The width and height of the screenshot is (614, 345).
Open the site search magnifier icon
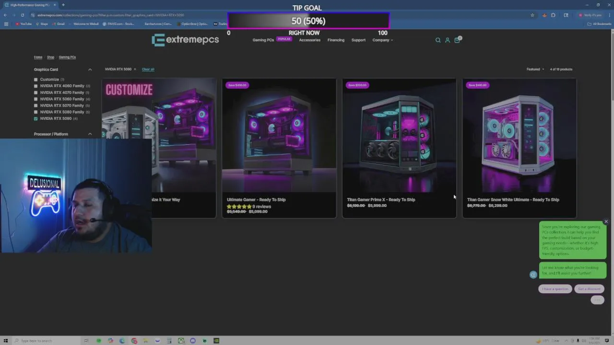[438, 40]
